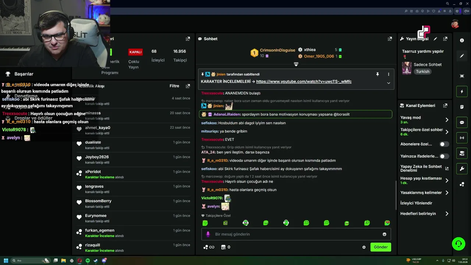Click the 68 İzleyici viewer count
The width and height of the screenshot is (471, 265).
point(158,56)
